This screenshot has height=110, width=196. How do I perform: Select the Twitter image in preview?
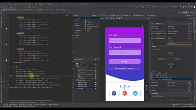click(x=135, y=93)
